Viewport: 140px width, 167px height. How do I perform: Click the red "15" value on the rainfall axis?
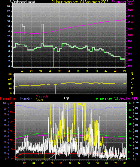(11, 131)
